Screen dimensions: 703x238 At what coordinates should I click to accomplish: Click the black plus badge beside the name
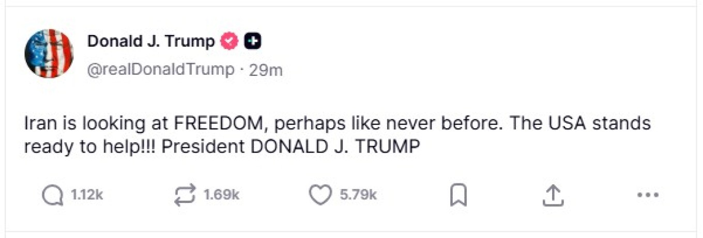tap(252, 41)
